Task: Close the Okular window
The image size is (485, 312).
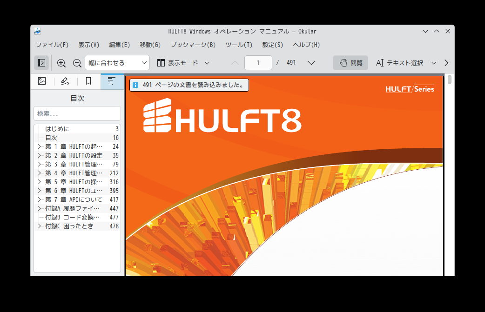Action: pos(448,31)
